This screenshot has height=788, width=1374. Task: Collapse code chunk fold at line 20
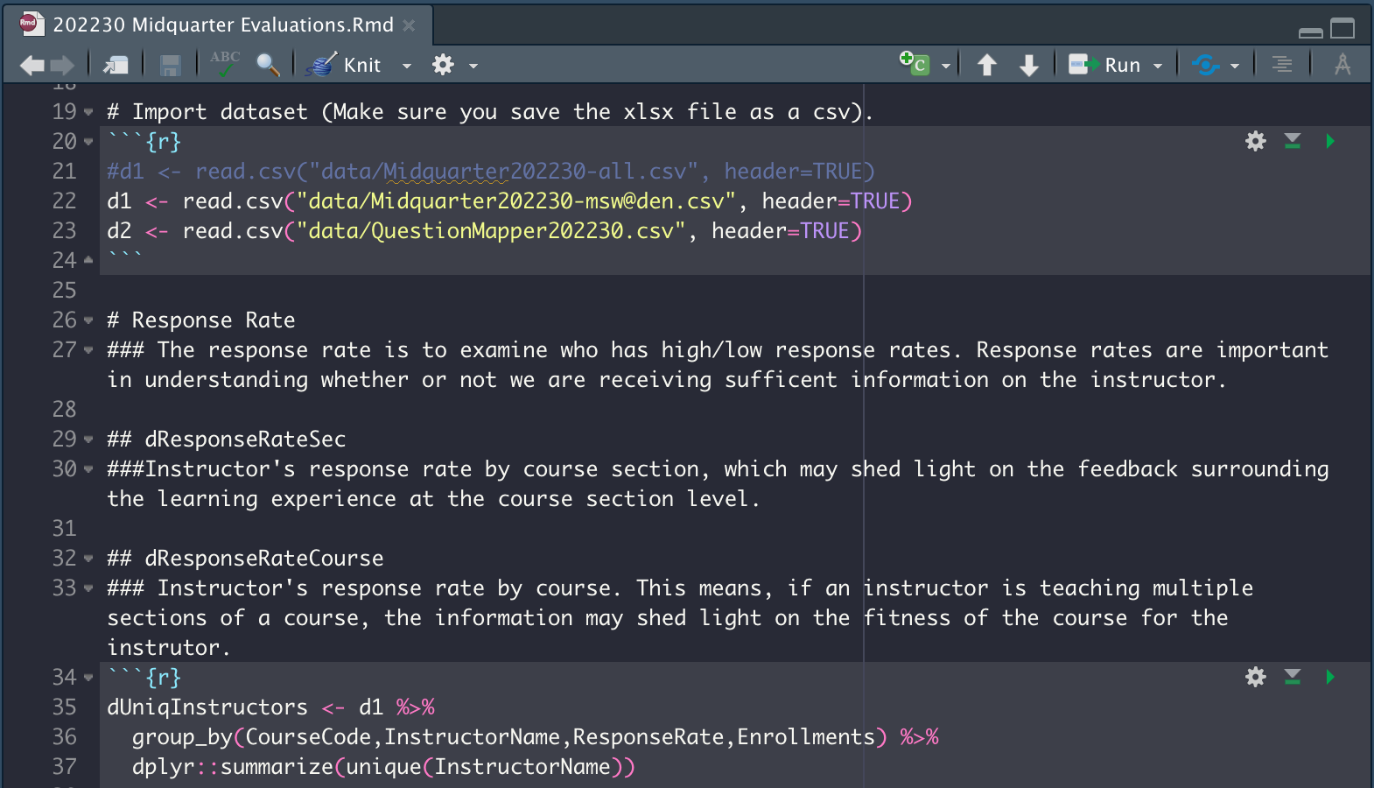88,142
